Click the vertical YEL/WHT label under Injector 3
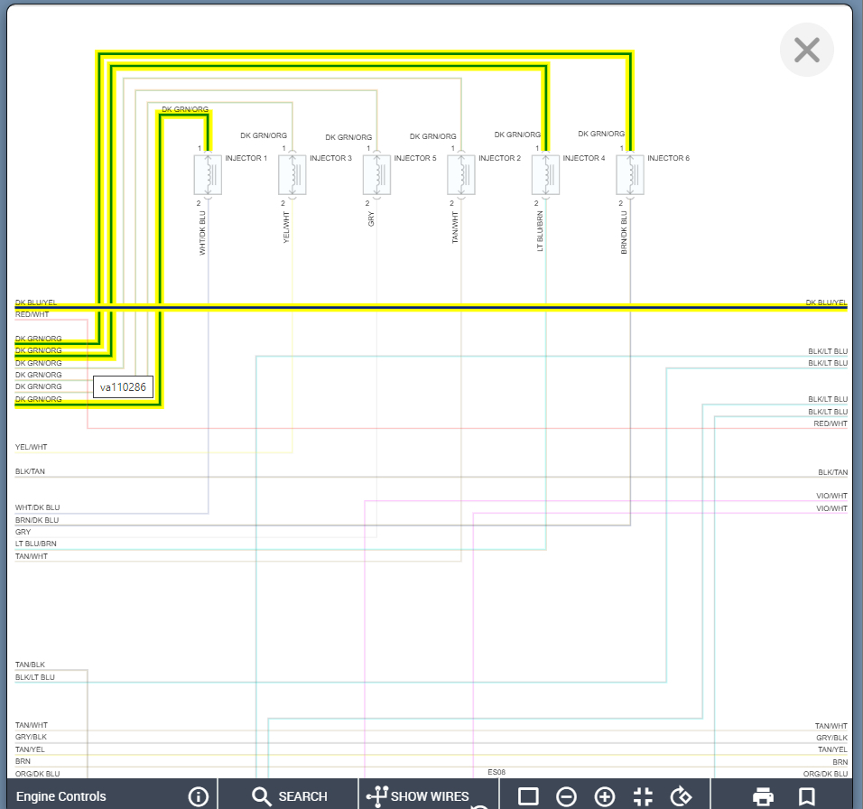Screen dimensions: 863x809 click(x=286, y=228)
